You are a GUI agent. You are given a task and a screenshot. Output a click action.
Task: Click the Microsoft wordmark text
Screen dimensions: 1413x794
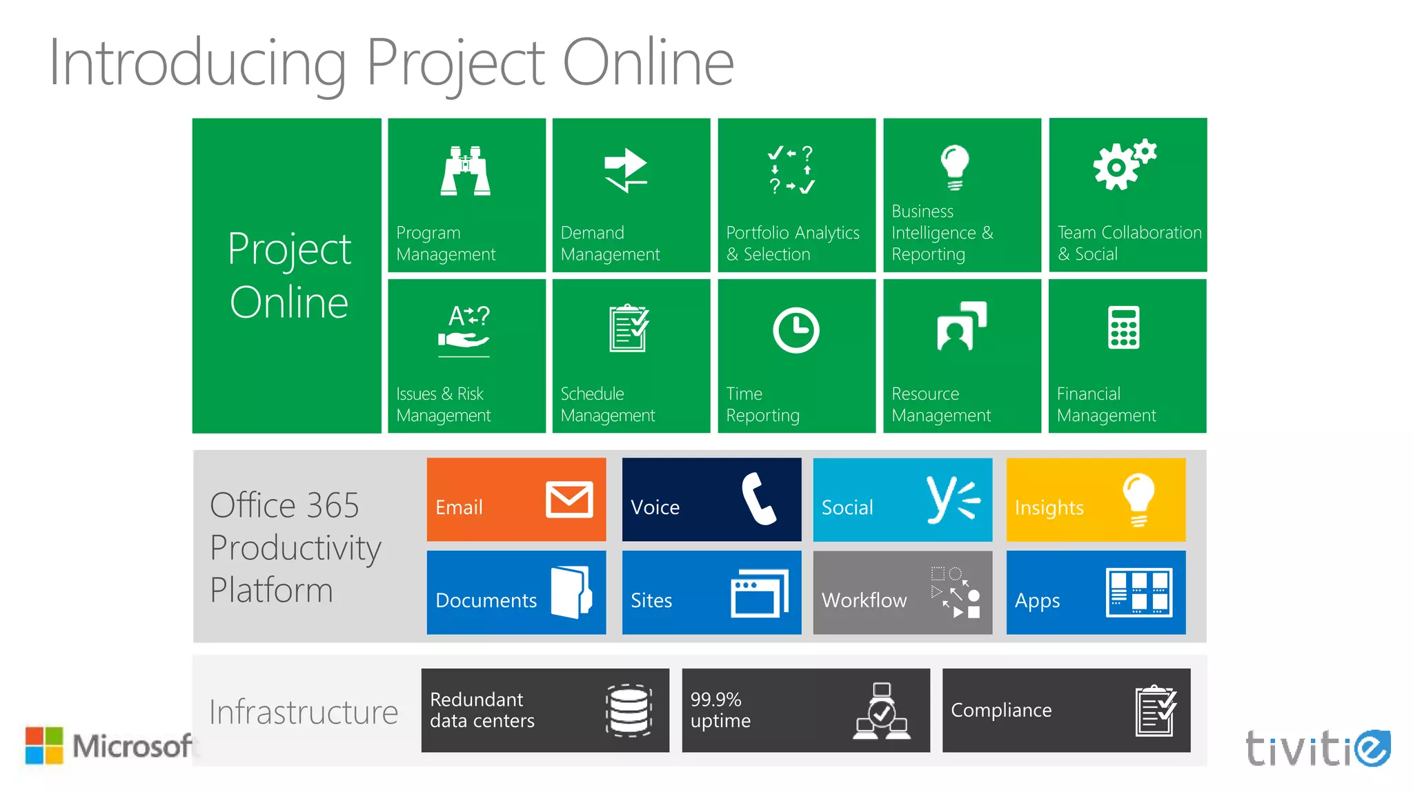135,746
